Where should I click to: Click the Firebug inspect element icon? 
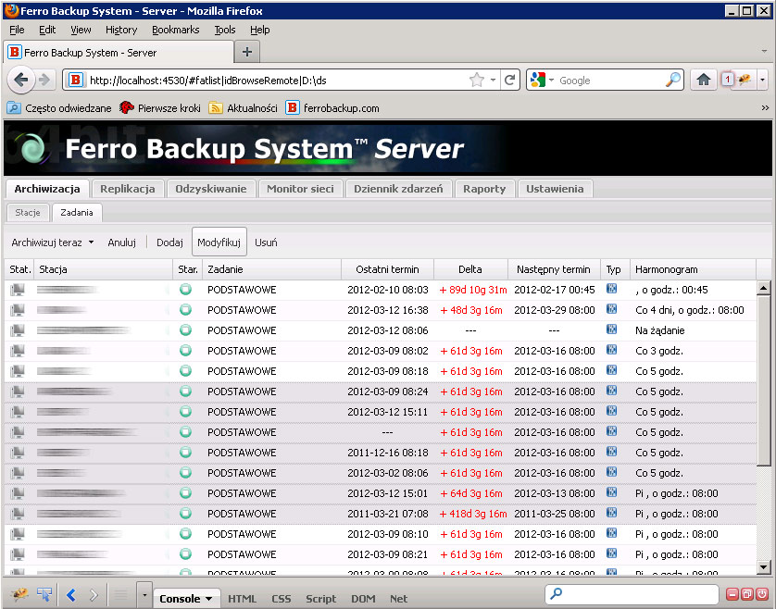[x=44, y=597]
